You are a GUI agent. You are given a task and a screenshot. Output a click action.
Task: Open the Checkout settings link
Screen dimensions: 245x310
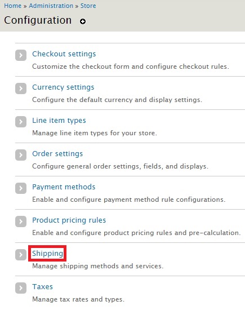point(64,54)
